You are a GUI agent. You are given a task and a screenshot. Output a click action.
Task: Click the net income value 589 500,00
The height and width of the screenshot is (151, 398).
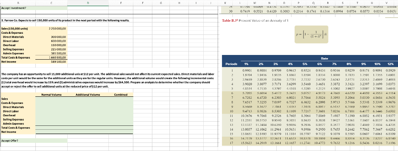click(58, 62)
